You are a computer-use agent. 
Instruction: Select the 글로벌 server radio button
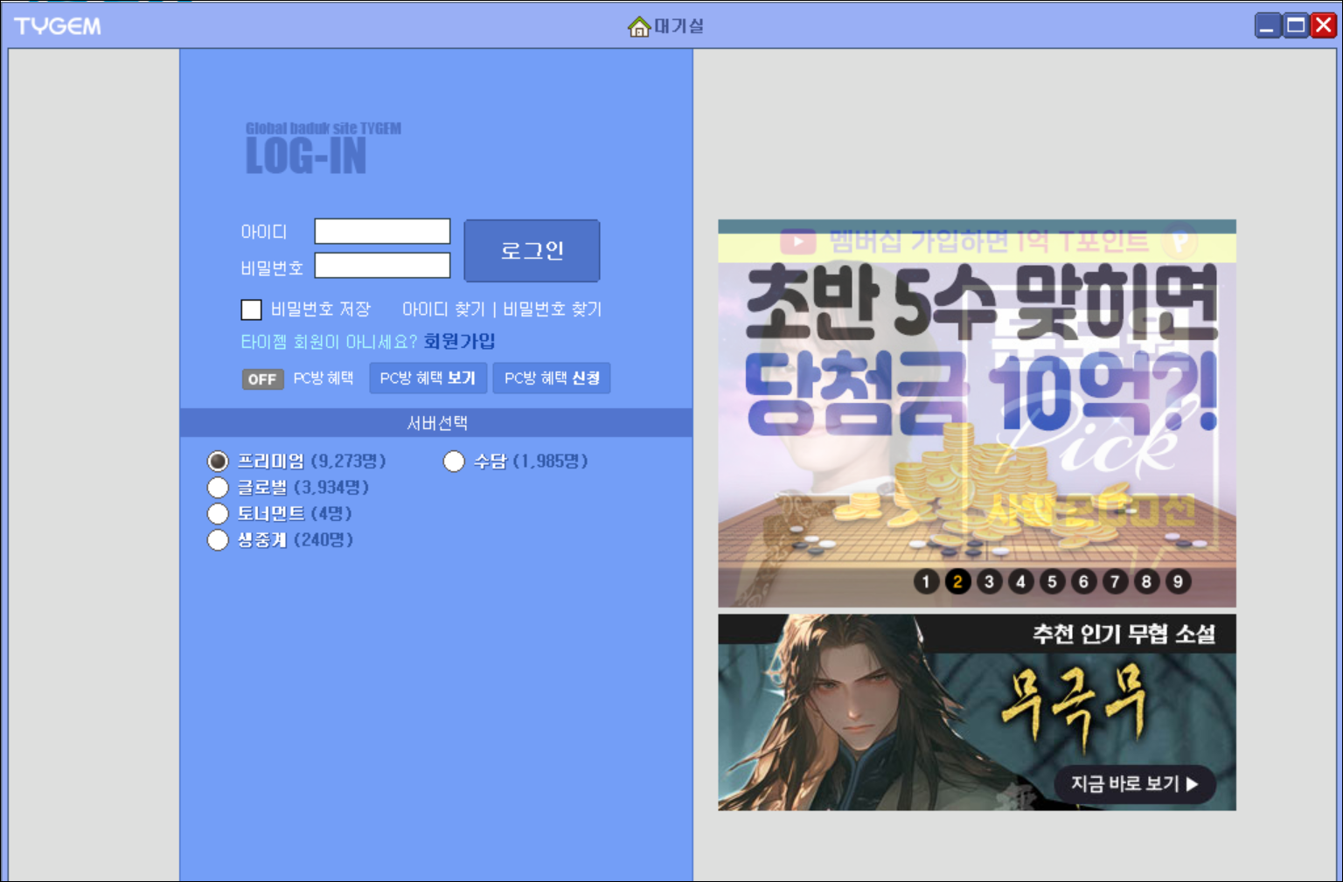[218, 487]
